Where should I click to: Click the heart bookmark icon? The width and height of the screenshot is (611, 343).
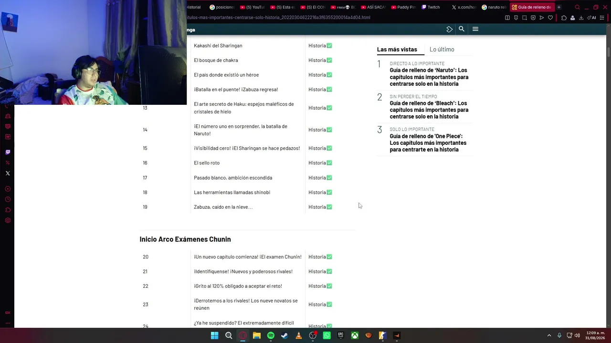[x=550, y=18]
